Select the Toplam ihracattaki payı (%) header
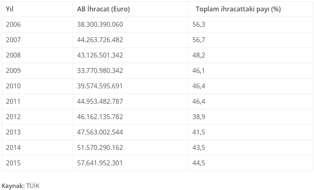 tap(238, 9)
